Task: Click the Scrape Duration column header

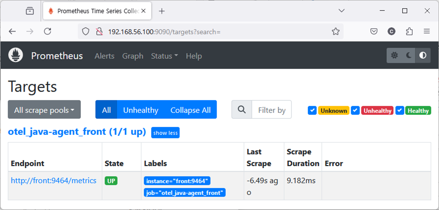Action: [303, 158]
